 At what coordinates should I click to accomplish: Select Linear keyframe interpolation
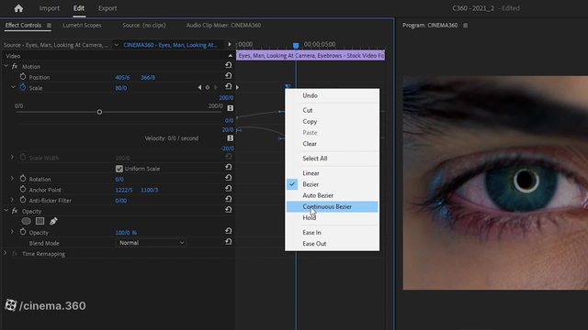click(x=332, y=173)
